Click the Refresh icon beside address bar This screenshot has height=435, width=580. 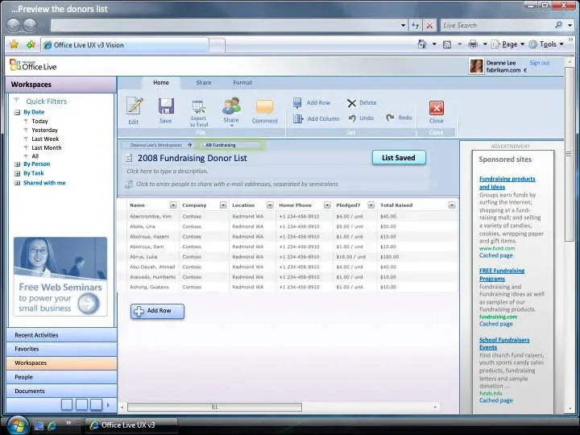coord(416,26)
